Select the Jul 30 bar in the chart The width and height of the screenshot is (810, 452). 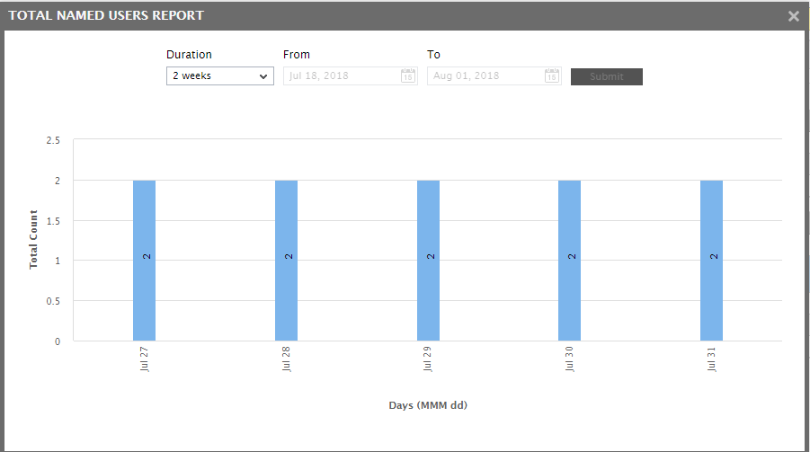569,261
